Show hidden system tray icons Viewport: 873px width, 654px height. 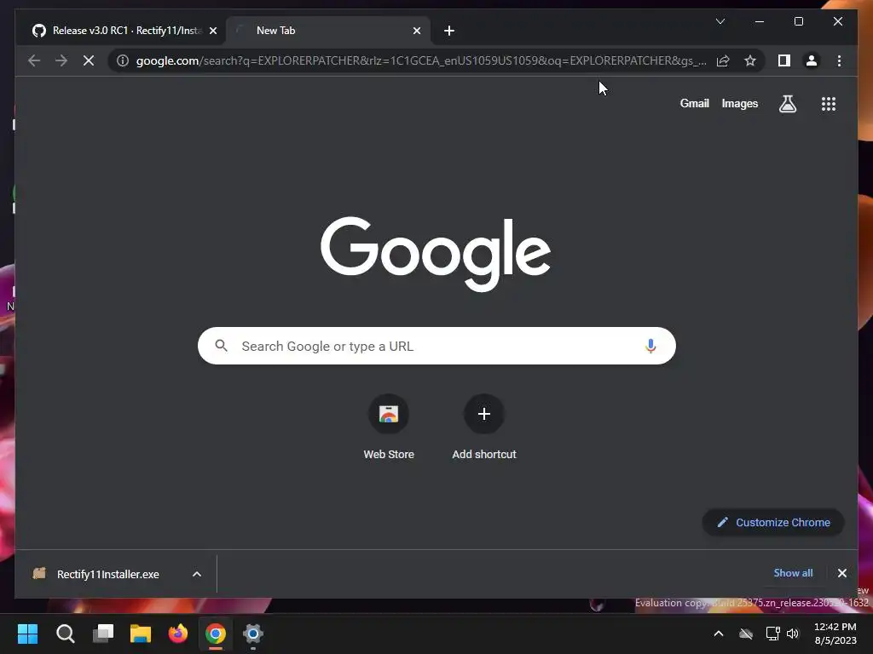pyautogui.click(x=718, y=634)
